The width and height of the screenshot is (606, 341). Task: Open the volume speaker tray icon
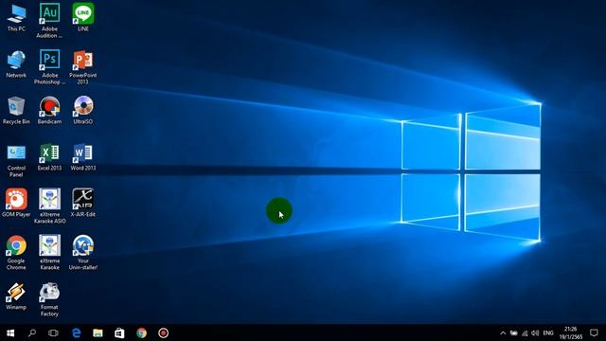[x=535, y=332]
